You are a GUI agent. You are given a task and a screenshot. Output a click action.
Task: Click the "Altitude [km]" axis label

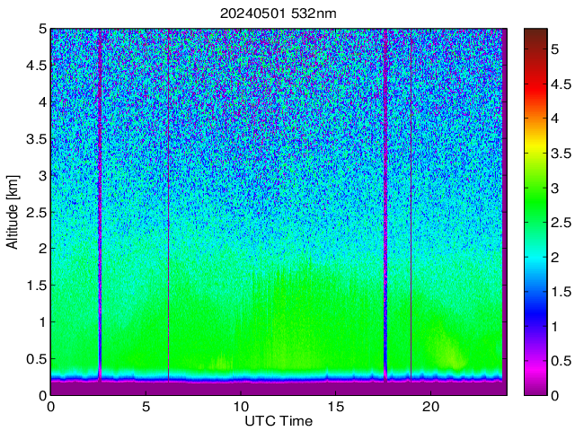[12, 212]
